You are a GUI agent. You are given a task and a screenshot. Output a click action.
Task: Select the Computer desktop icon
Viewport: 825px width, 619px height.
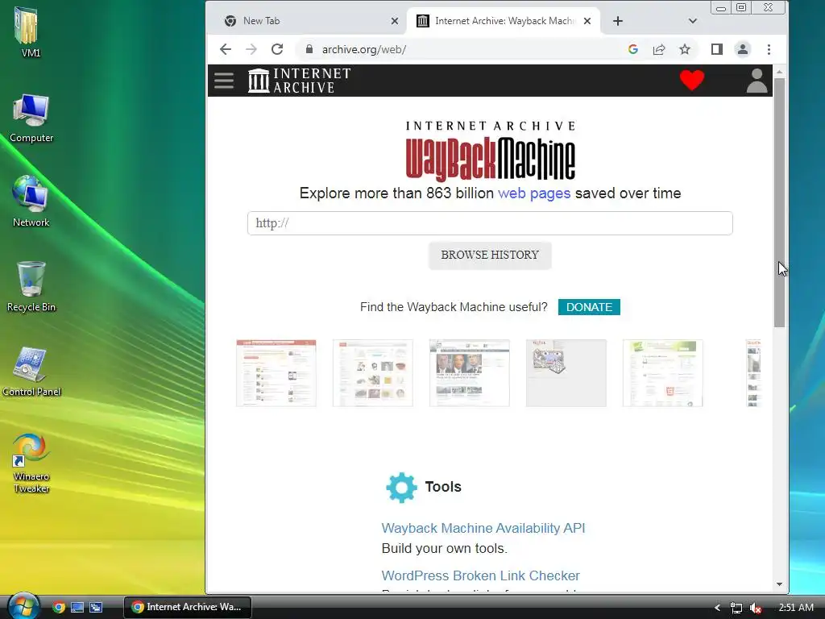31,118
